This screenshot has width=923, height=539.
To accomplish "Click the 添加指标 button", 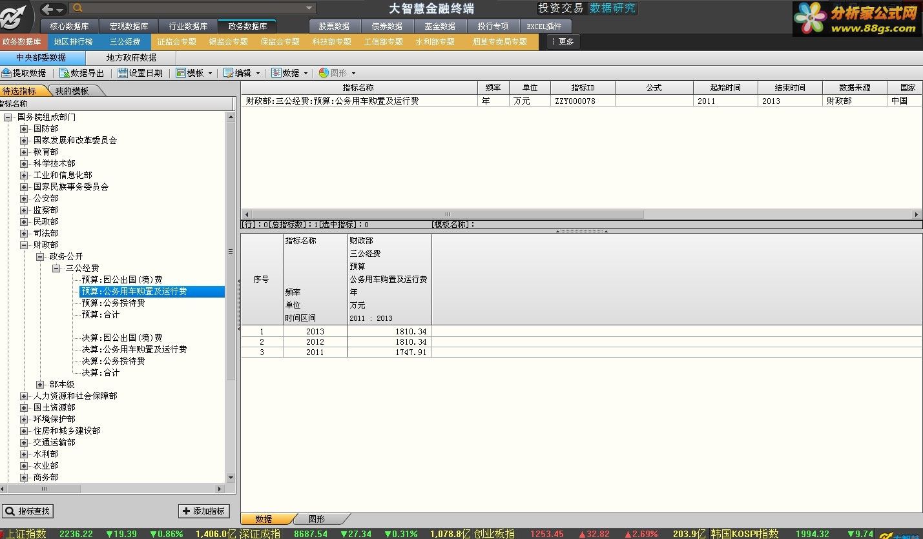I will [204, 511].
